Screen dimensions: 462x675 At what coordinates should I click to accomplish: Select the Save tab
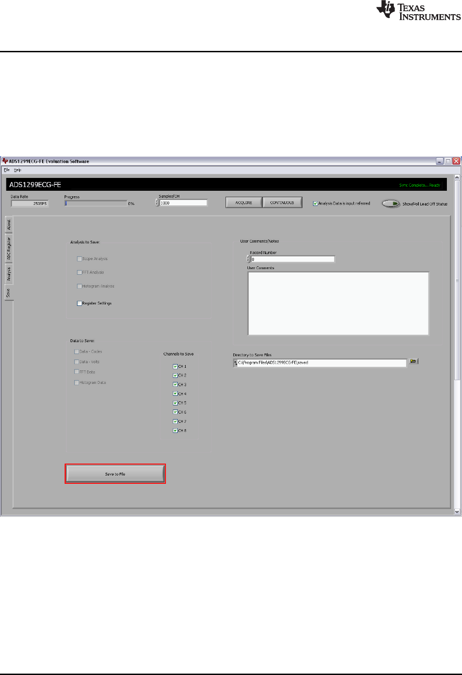tap(9, 293)
